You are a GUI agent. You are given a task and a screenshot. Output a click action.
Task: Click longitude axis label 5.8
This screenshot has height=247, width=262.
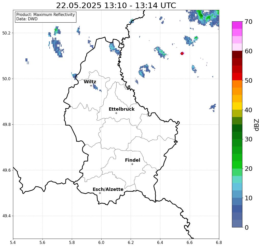[x=72, y=242]
